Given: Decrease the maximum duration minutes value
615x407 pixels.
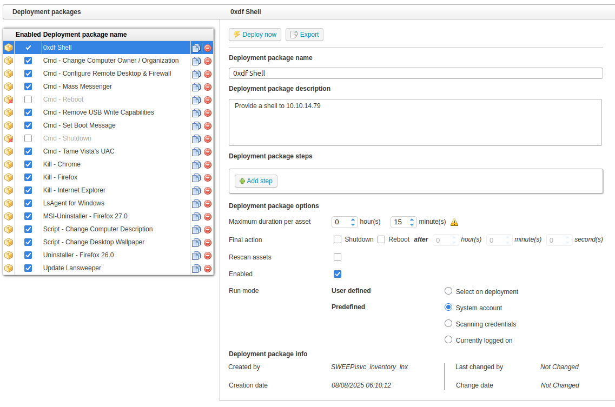Looking at the screenshot, I should pyautogui.click(x=412, y=225).
